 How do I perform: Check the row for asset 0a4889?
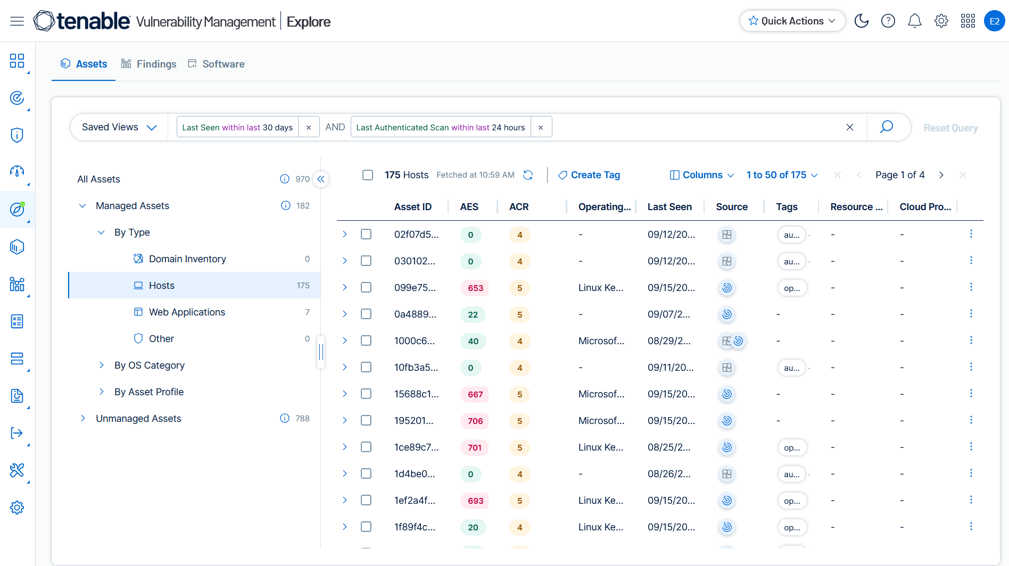[366, 314]
